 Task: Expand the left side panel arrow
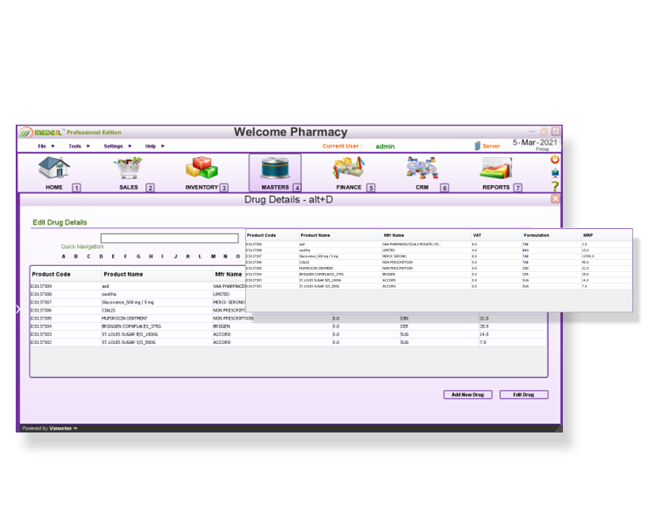[18, 308]
